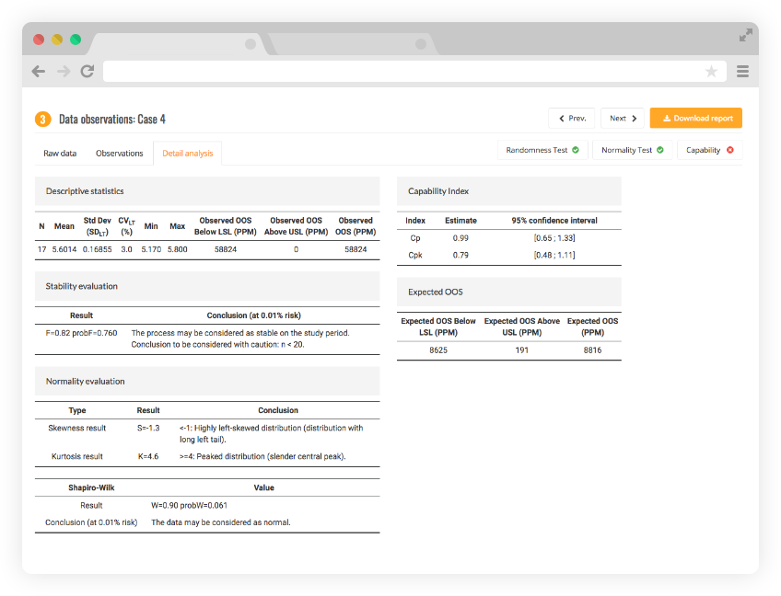Viewport: 781px width, 596px height.
Task: Click the 95% confidence interval header
Action: pyautogui.click(x=554, y=221)
